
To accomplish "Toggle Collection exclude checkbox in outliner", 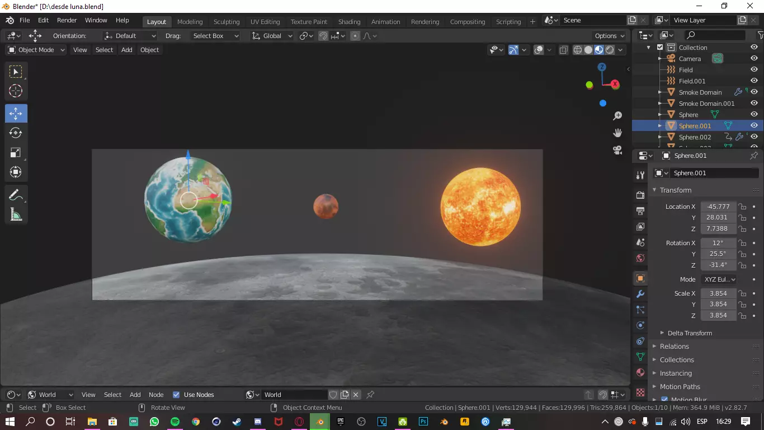I will (660, 48).
